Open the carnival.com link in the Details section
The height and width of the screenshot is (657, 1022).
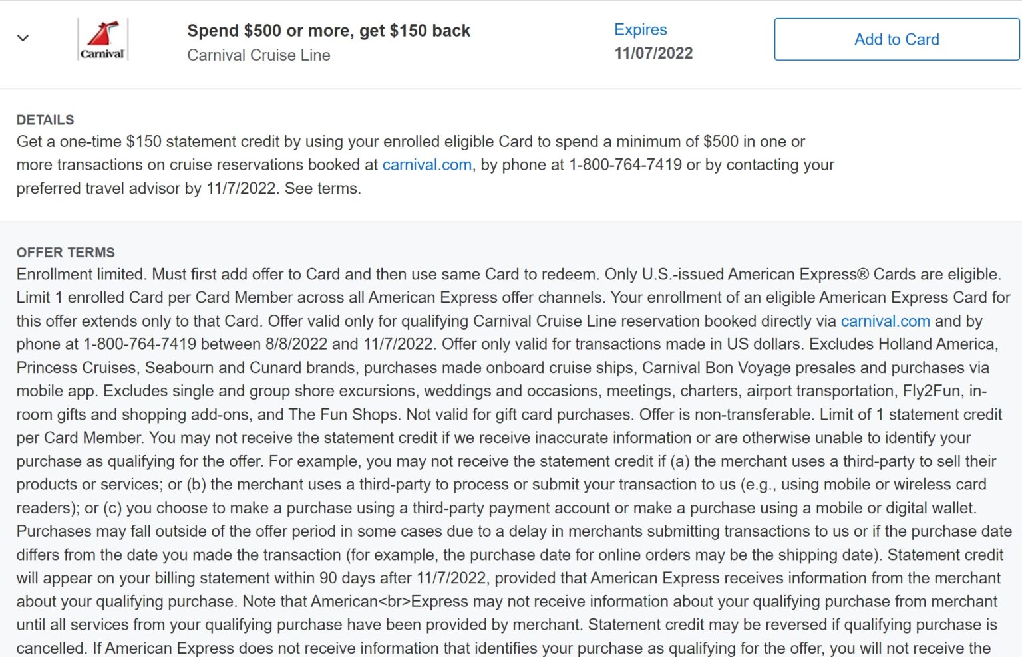[x=426, y=164]
